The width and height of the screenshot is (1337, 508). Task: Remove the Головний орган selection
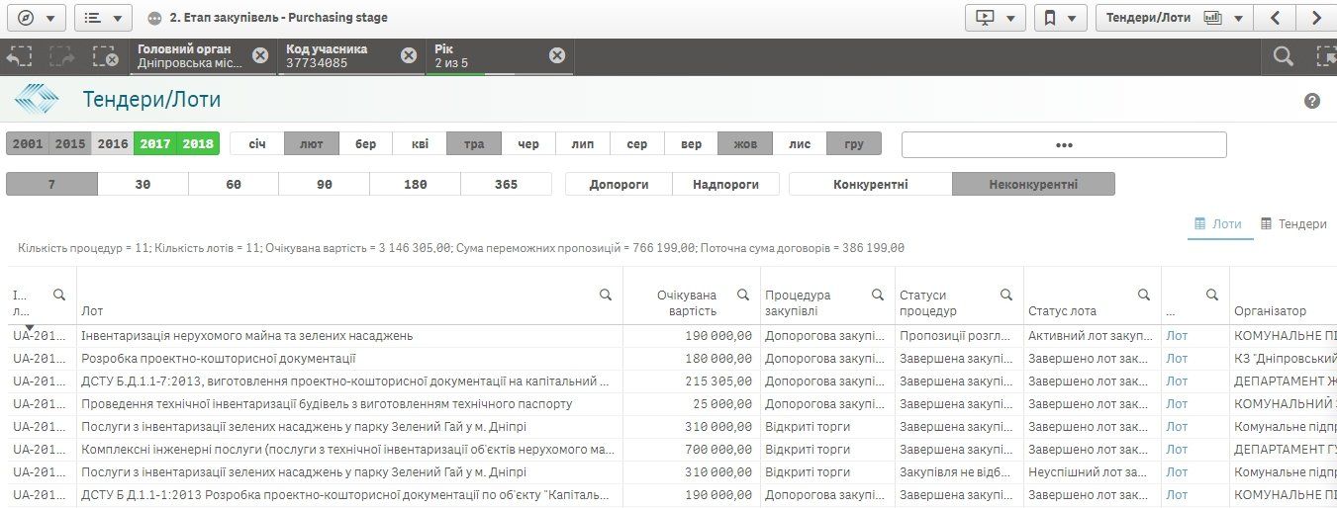[259, 55]
